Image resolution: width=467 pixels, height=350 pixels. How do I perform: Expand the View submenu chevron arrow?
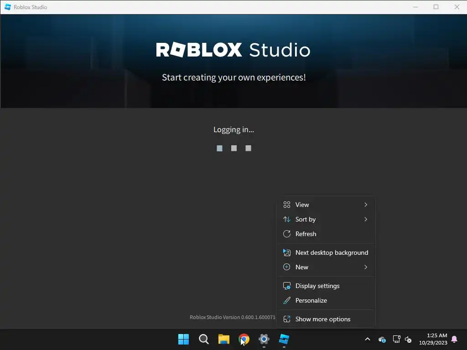[x=366, y=205]
